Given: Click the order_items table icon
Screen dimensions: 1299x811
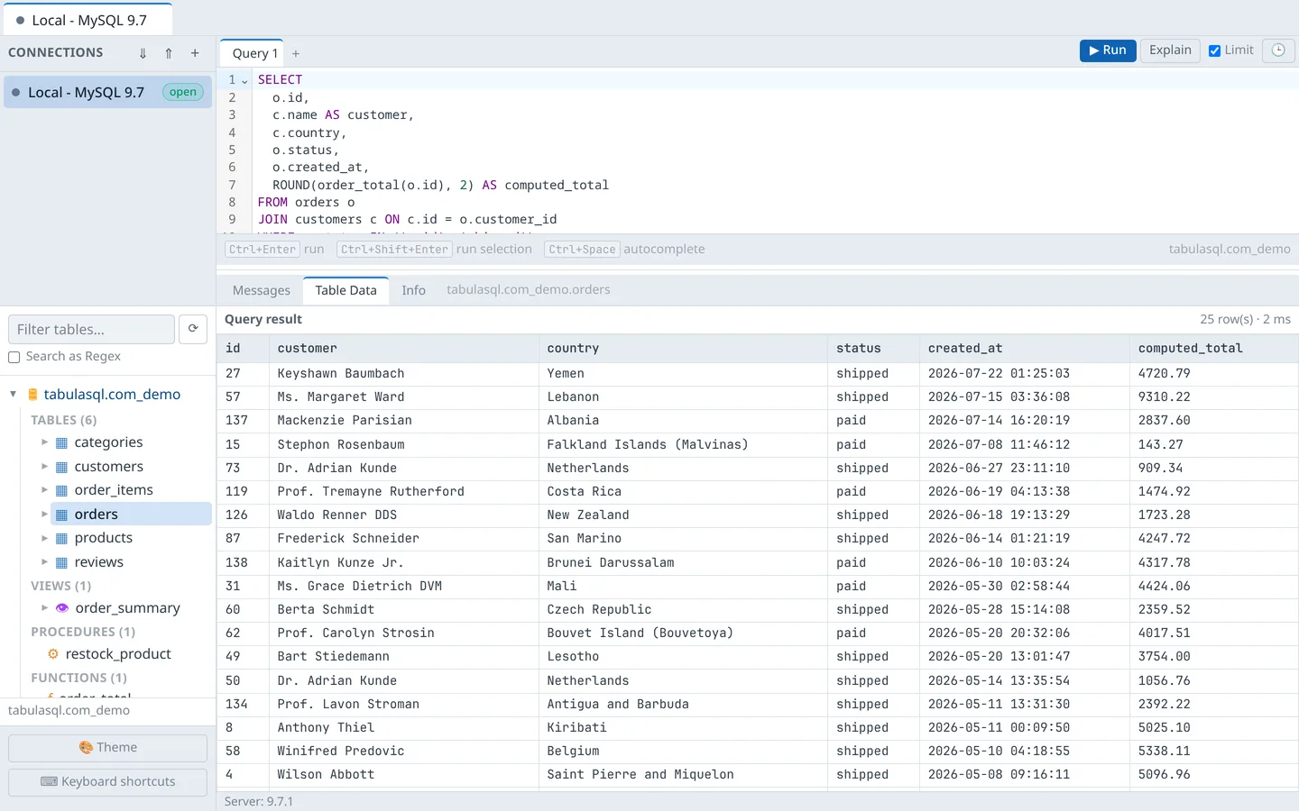Looking at the screenshot, I should [x=62, y=490].
